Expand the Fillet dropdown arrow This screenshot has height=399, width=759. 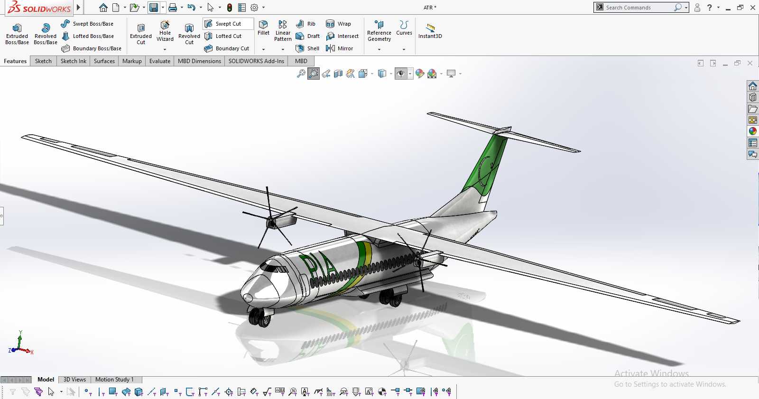[x=263, y=49]
